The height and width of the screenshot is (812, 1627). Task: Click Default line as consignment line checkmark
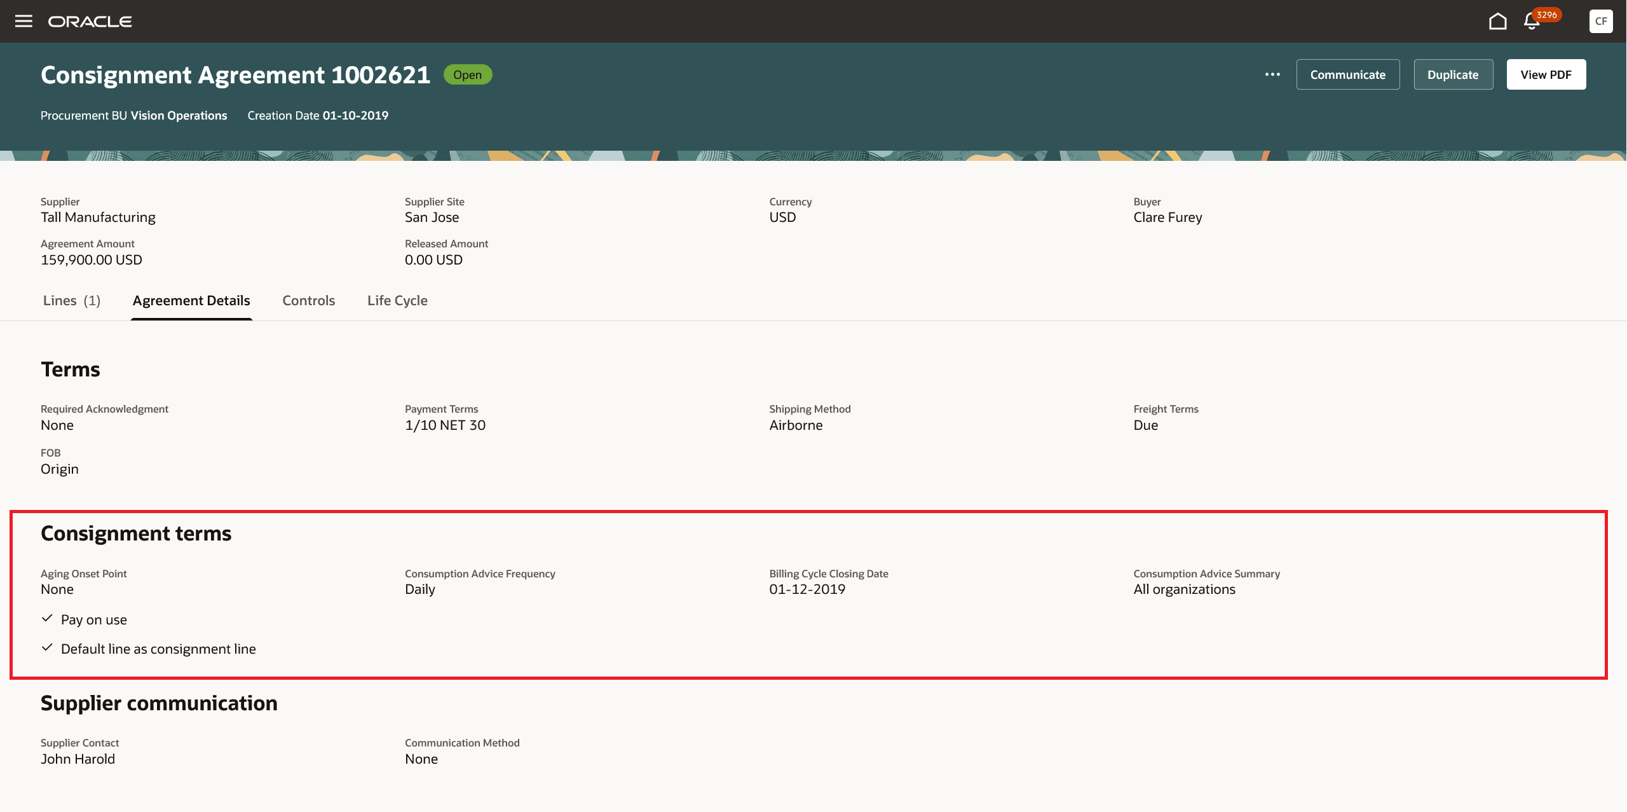pyautogui.click(x=47, y=648)
